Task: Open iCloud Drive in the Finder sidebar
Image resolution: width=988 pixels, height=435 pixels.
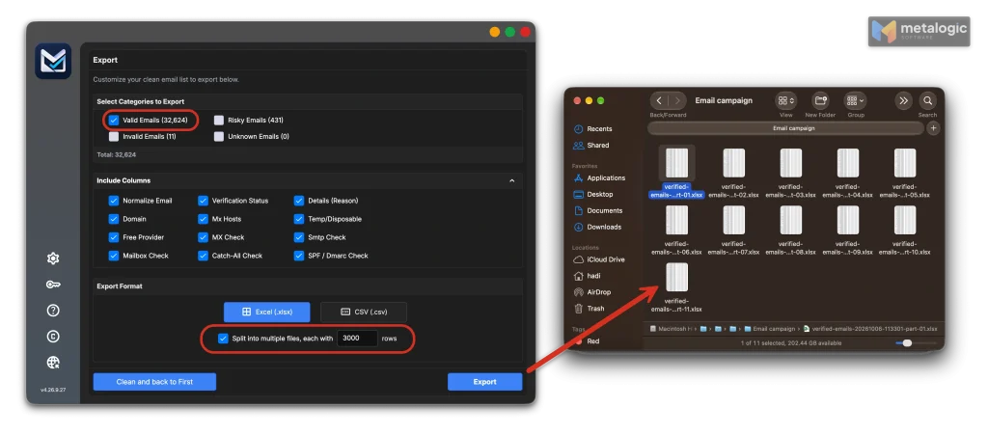Action: click(598, 260)
